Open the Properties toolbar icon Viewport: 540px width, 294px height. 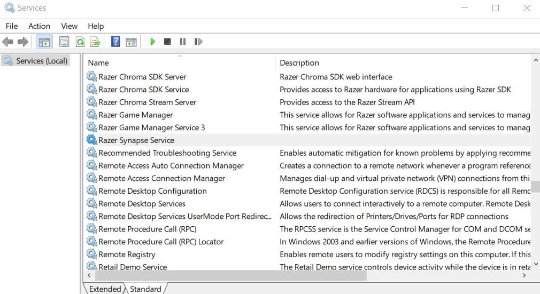tap(64, 42)
